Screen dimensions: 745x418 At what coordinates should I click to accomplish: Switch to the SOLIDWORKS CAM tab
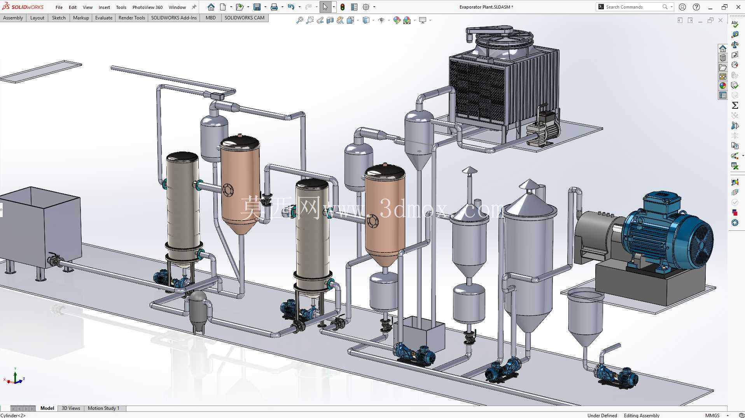245,18
